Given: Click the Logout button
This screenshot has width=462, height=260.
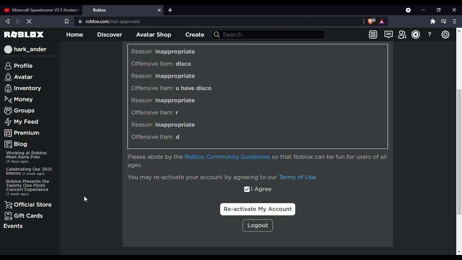Looking at the screenshot, I should coord(258,226).
